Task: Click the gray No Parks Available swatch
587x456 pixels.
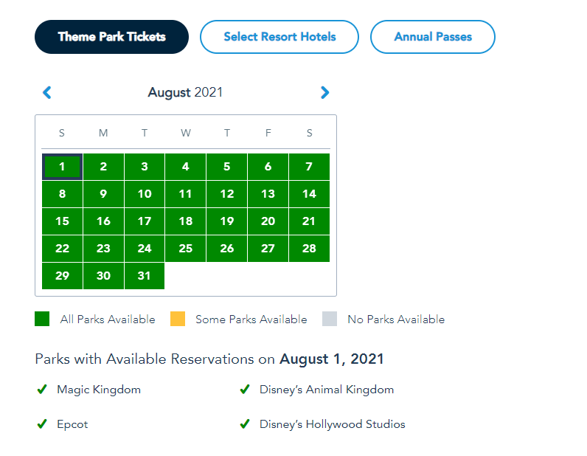Action: 330,319
